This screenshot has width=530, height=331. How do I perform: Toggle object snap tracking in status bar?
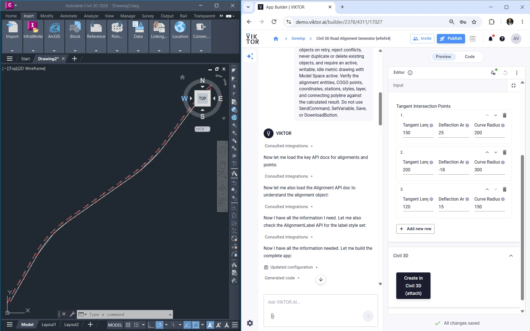(x=187, y=325)
